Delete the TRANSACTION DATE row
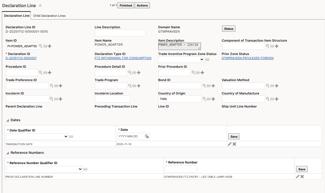 tap(234, 144)
